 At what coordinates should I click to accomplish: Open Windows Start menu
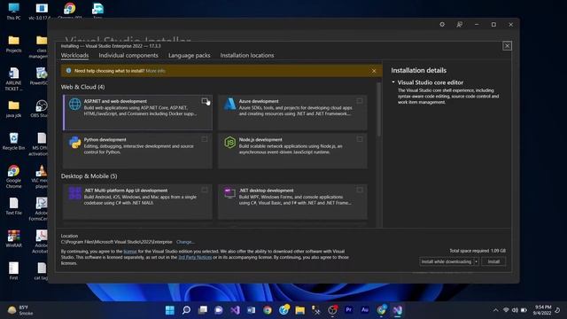click(169, 310)
